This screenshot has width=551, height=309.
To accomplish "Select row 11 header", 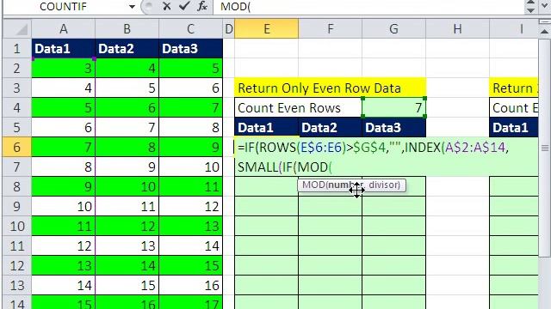I will pyautogui.click(x=17, y=246).
